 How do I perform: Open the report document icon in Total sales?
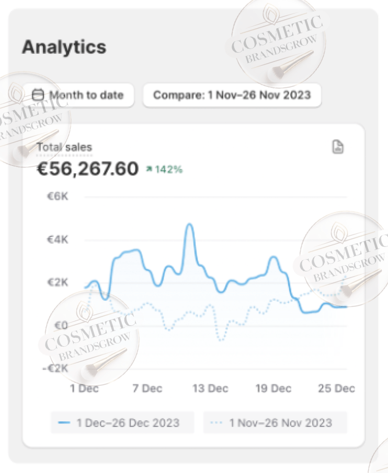pyautogui.click(x=338, y=147)
